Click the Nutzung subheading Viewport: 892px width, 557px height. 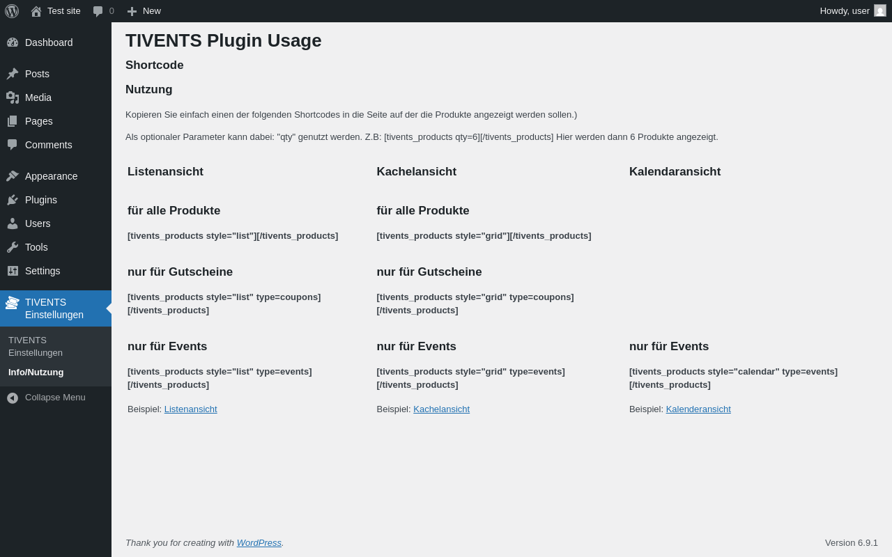(149, 90)
